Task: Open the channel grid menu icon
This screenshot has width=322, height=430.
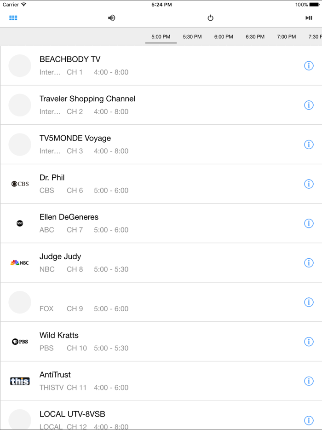Action: (13, 18)
